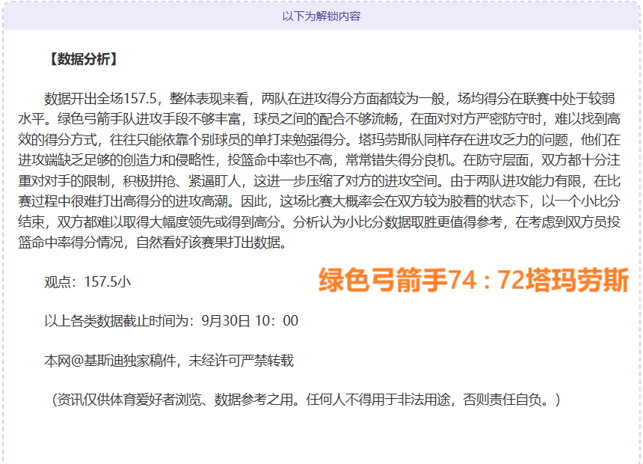Click the '以下为解锁内容' banner at top
643x464 pixels.
coord(321,16)
